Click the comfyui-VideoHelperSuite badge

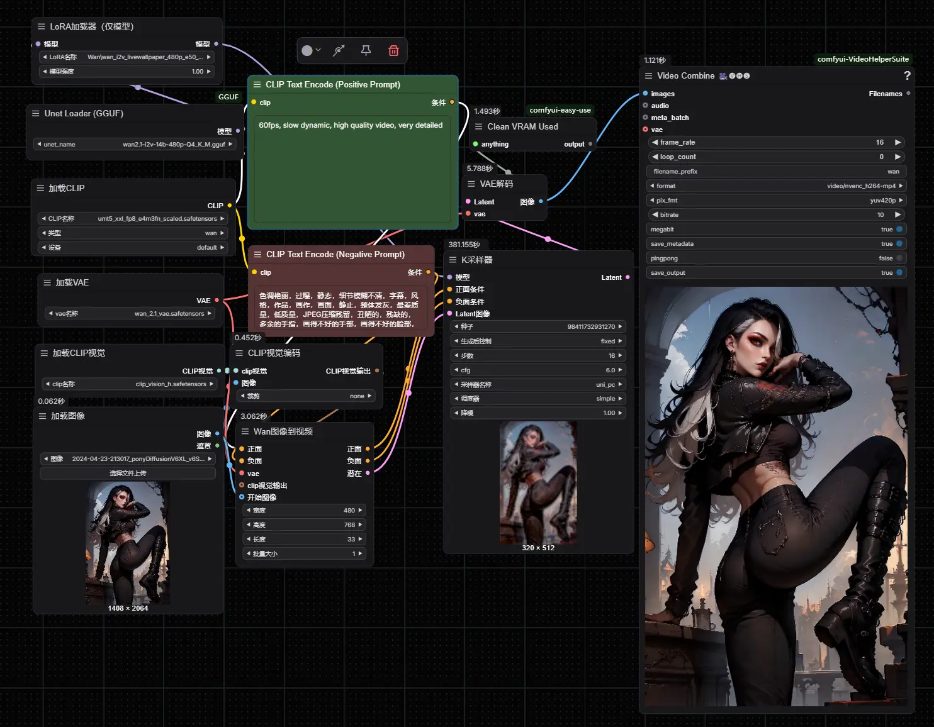point(862,59)
